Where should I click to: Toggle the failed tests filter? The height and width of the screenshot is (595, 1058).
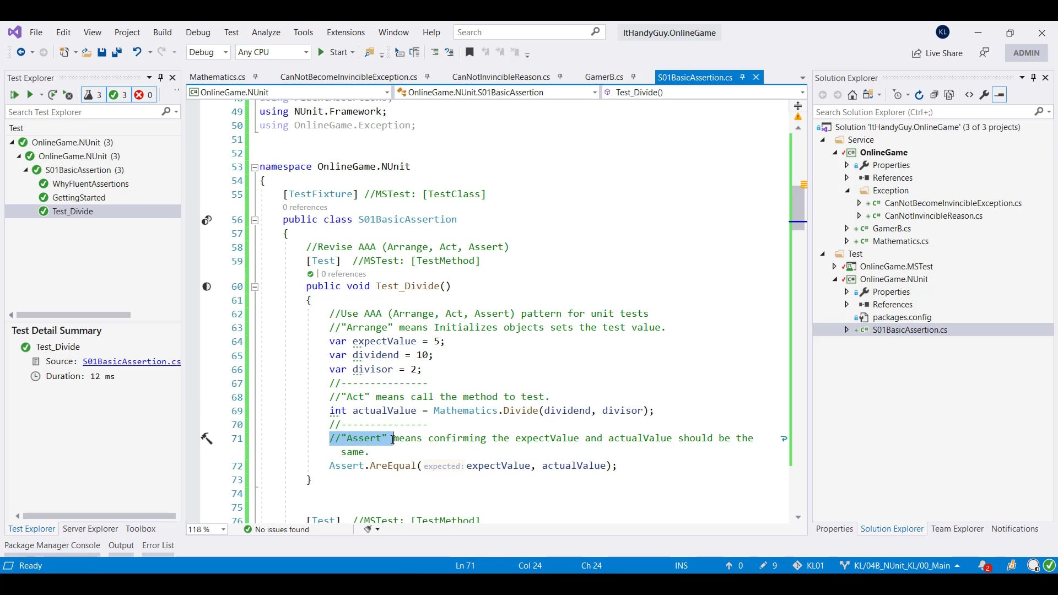[x=144, y=95]
